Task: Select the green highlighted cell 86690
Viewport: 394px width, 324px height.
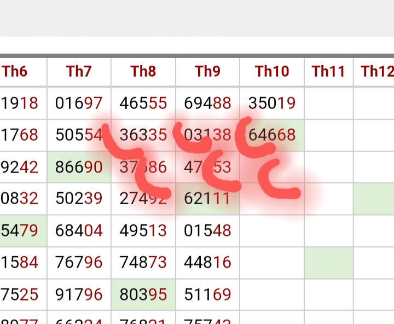Action: tap(79, 167)
